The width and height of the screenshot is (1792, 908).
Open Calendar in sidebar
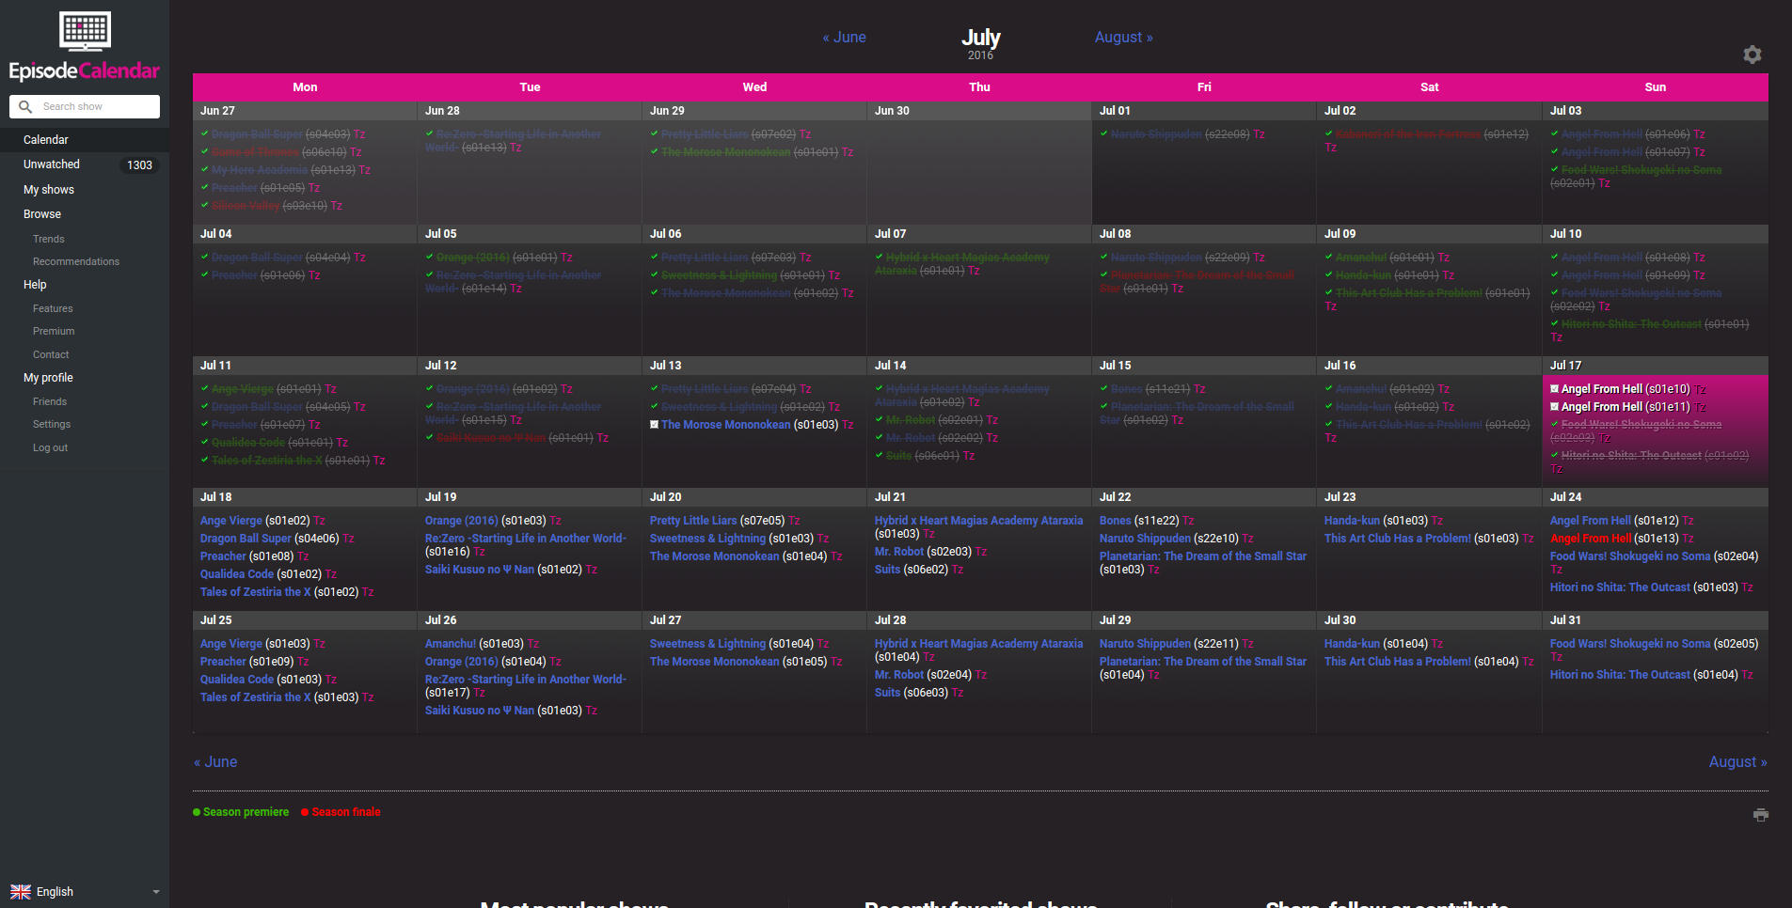coord(46,140)
